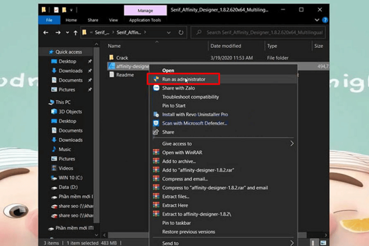Screen dimensions: 369x246
Task: Select WIN 10 (C:) drive in sidebar
Action: point(71,178)
